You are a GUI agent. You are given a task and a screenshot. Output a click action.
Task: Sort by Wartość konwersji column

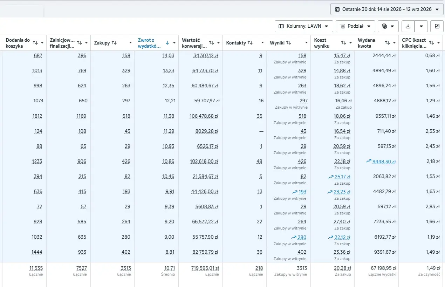click(x=211, y=43)
